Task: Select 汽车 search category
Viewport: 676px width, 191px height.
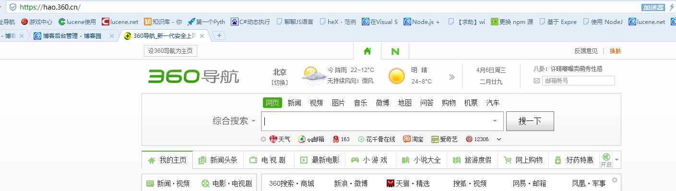Action: pyautogui.click(x=493, y=103)
